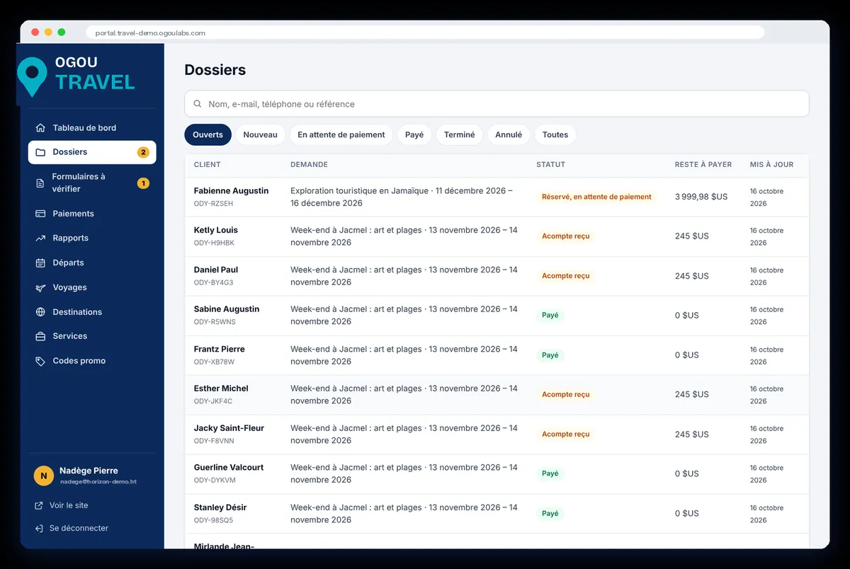Screen dimensions: 850x569
Task: Click the airplane icon beside Voyages
Action: [x=40, y=287]
